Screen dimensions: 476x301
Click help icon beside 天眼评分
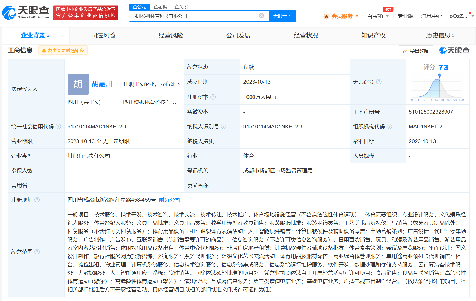(379, 82)
